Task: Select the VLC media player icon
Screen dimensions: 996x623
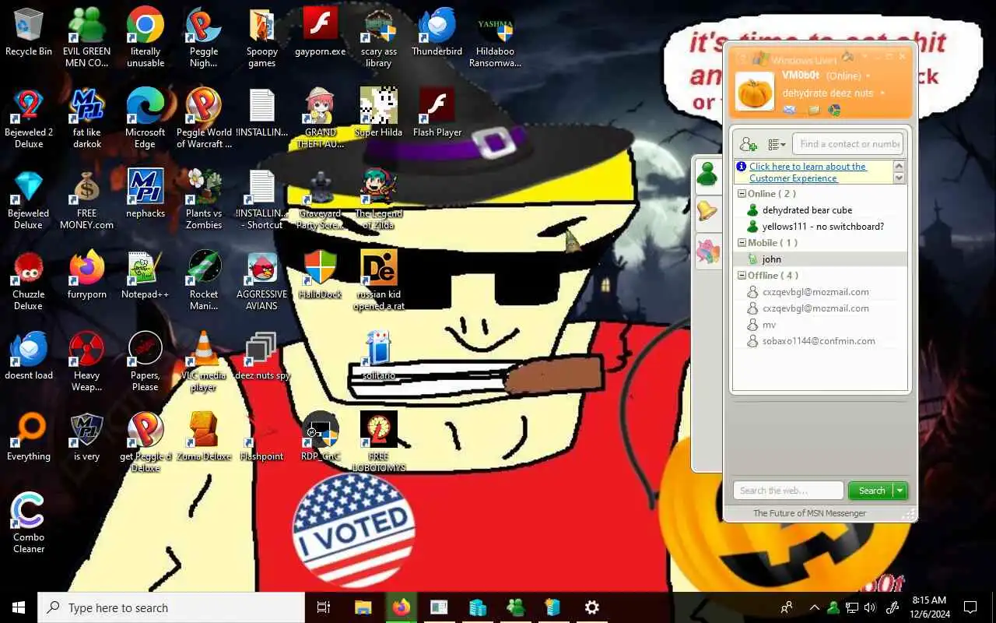Action: (x=204, y=361)
